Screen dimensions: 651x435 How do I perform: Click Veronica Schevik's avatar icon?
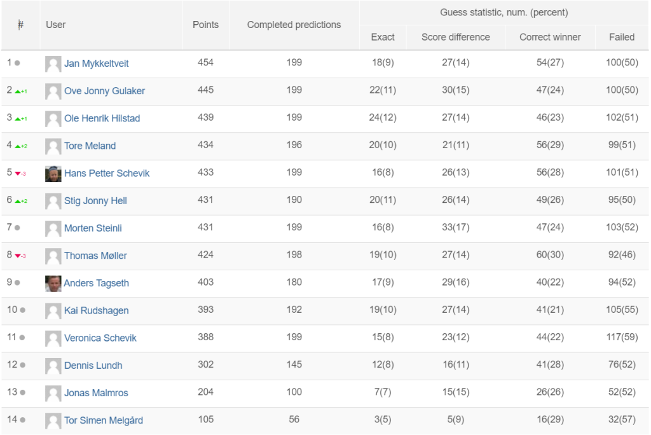coord(53,338)
